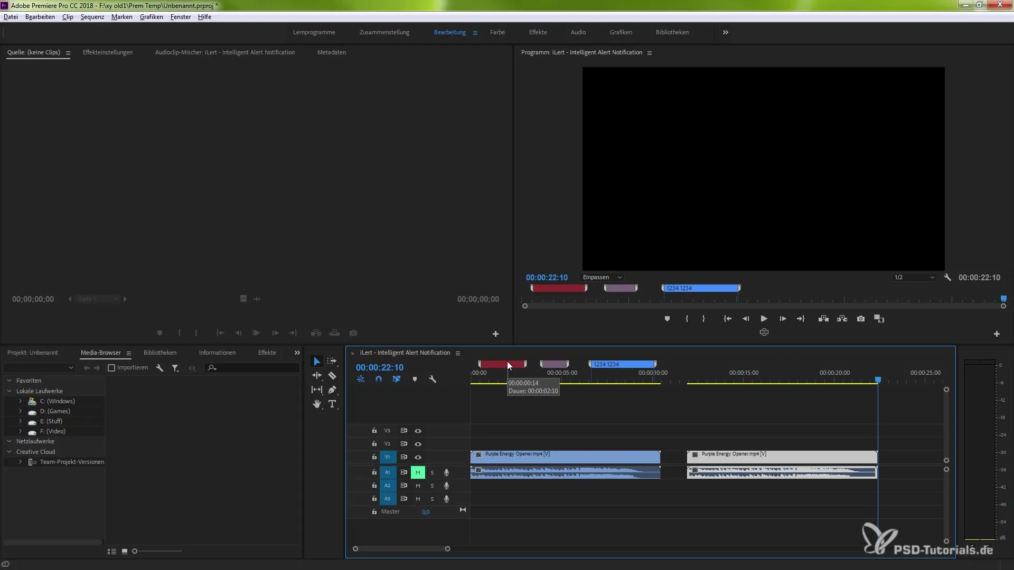This screenshot has height=570, width=1014.
Task: Select the Type tool
Action: [332, 404]
